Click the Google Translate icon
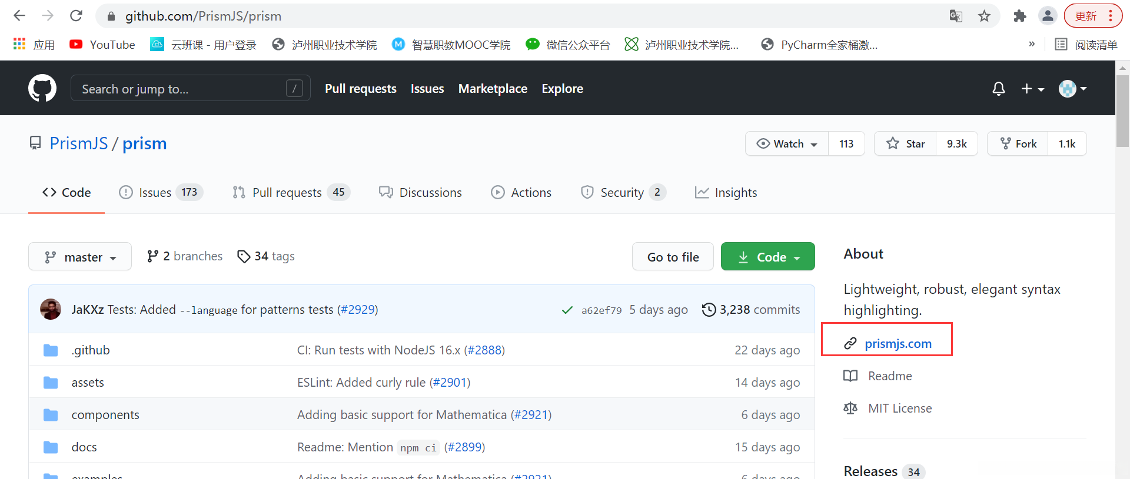This screenshot has height=479, width=1130. tap(956, 16)
